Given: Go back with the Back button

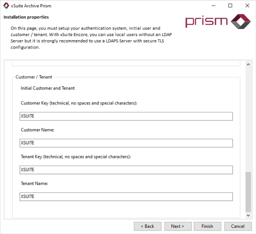Looking at the screenshot, I should click(x=147, y=226).
